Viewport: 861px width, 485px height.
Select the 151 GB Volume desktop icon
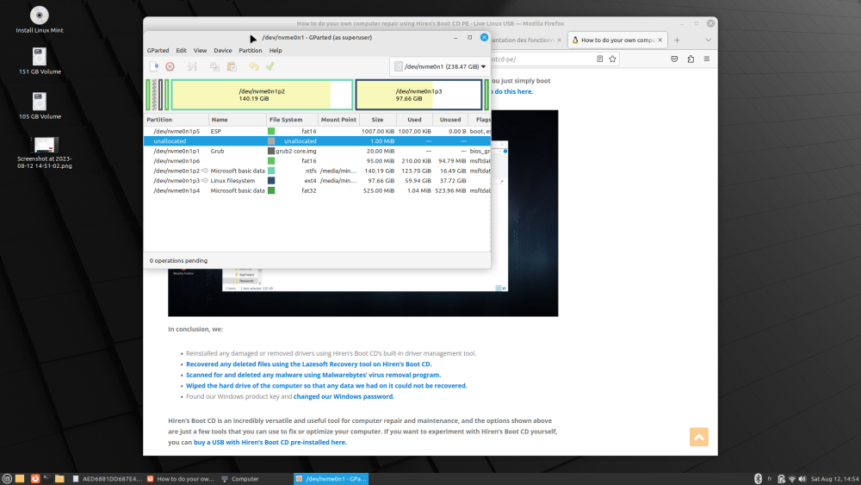click(40, 61)
